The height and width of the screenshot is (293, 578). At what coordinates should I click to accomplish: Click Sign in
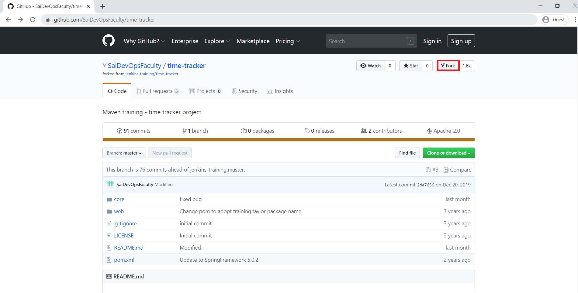(x=432, y=41)
